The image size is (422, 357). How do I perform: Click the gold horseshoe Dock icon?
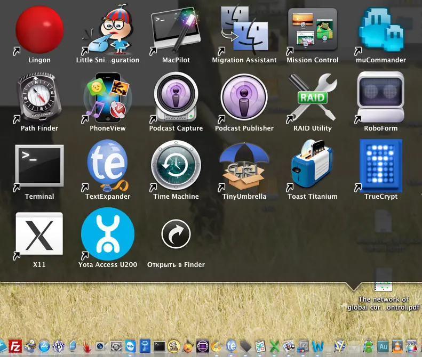point(217,346)
